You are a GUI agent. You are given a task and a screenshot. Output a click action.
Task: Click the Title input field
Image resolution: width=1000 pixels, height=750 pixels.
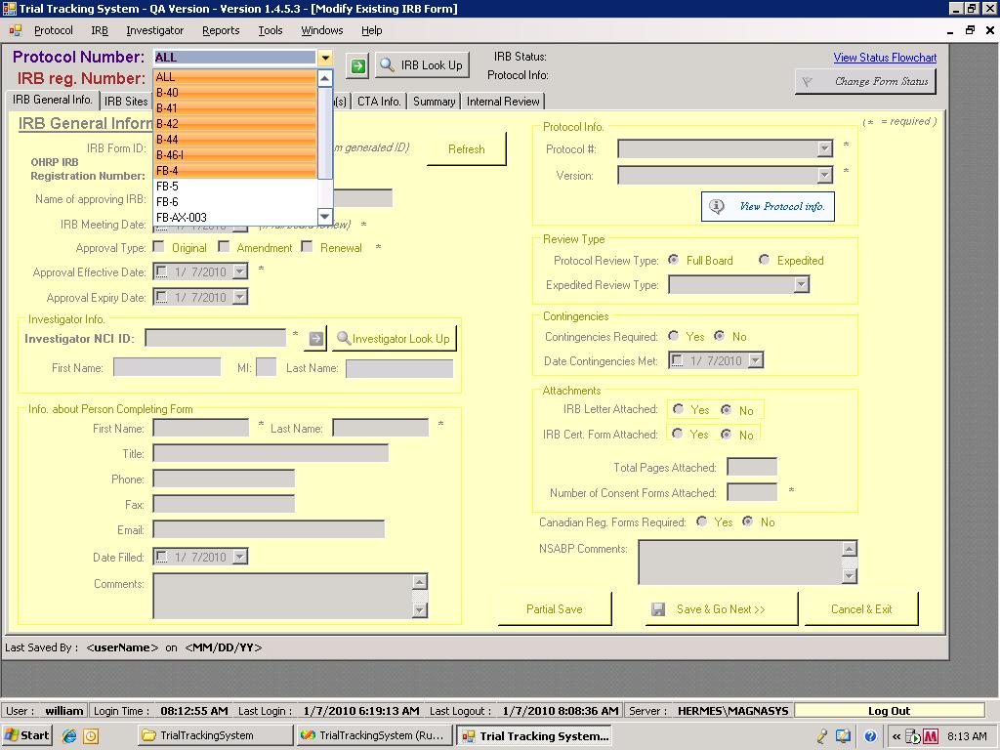pyautogui.click(x=271, y=453)
